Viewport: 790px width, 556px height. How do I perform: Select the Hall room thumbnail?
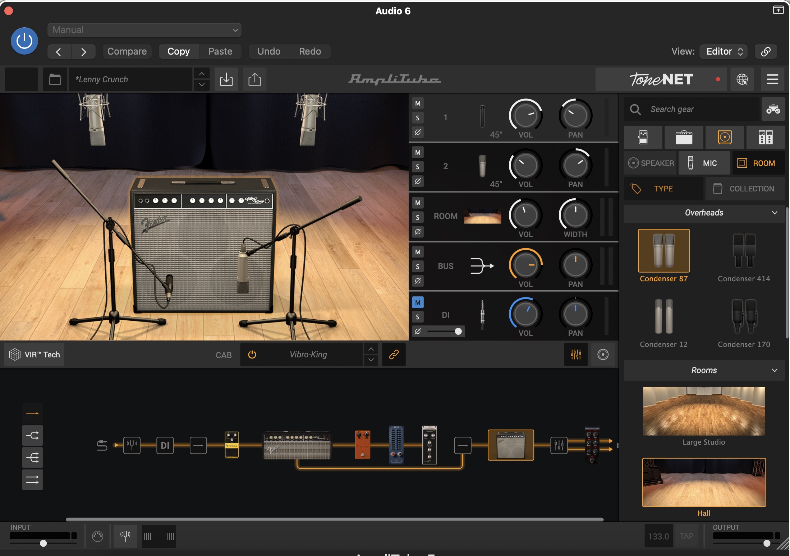pyautogui.click(x=704, y=482)
